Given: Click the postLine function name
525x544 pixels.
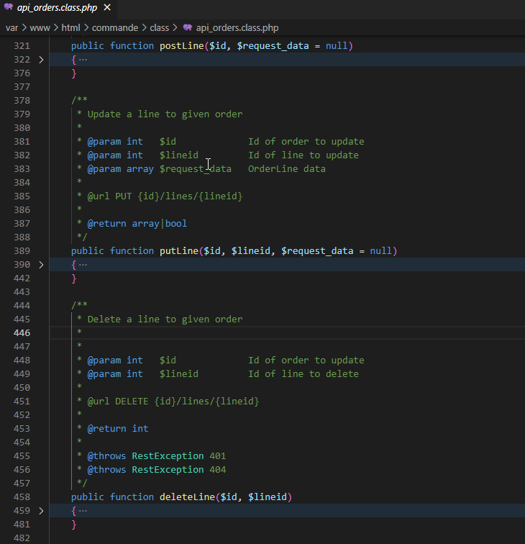Looking at the screenshot, I should (x=181, y=46).
